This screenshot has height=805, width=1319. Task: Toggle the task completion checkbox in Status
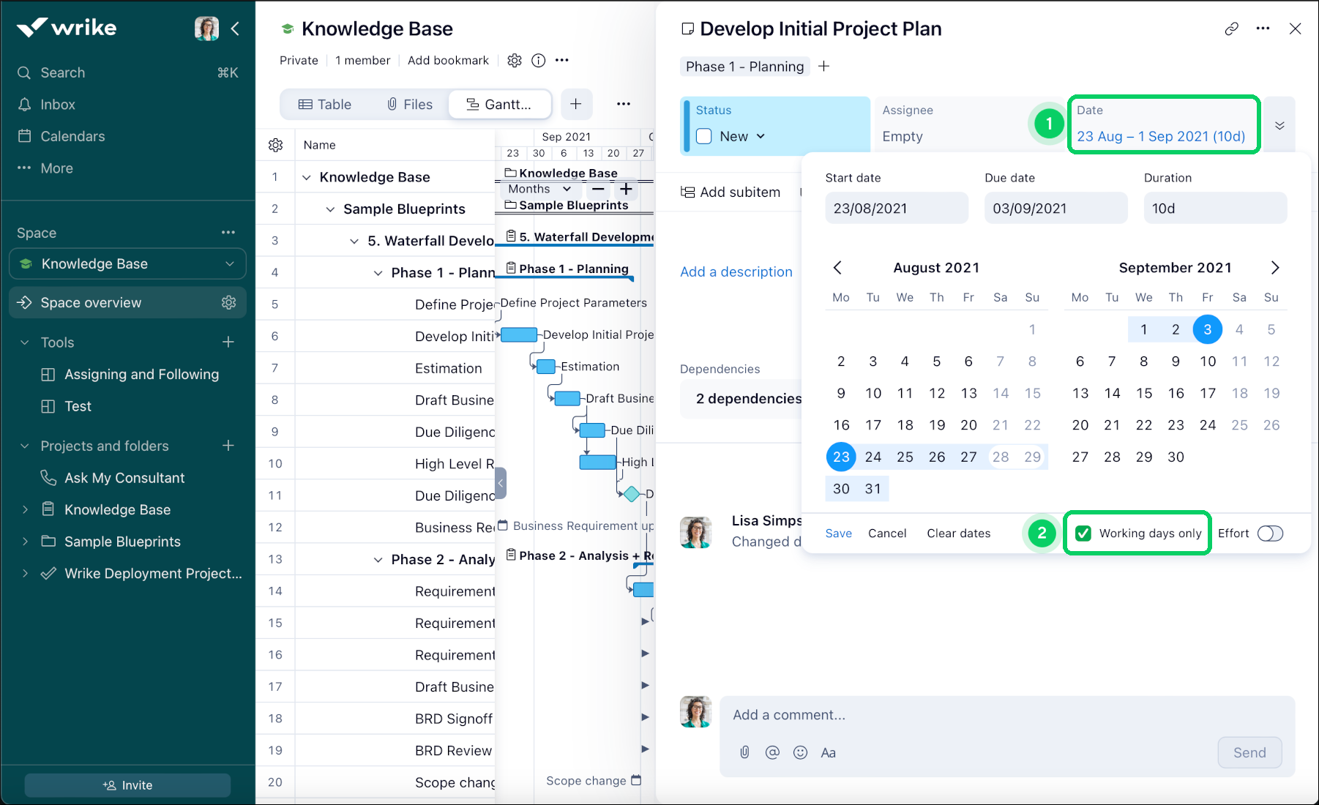pos(704,136)
